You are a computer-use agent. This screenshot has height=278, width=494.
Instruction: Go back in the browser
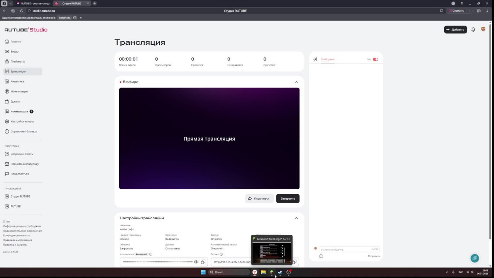5,11
